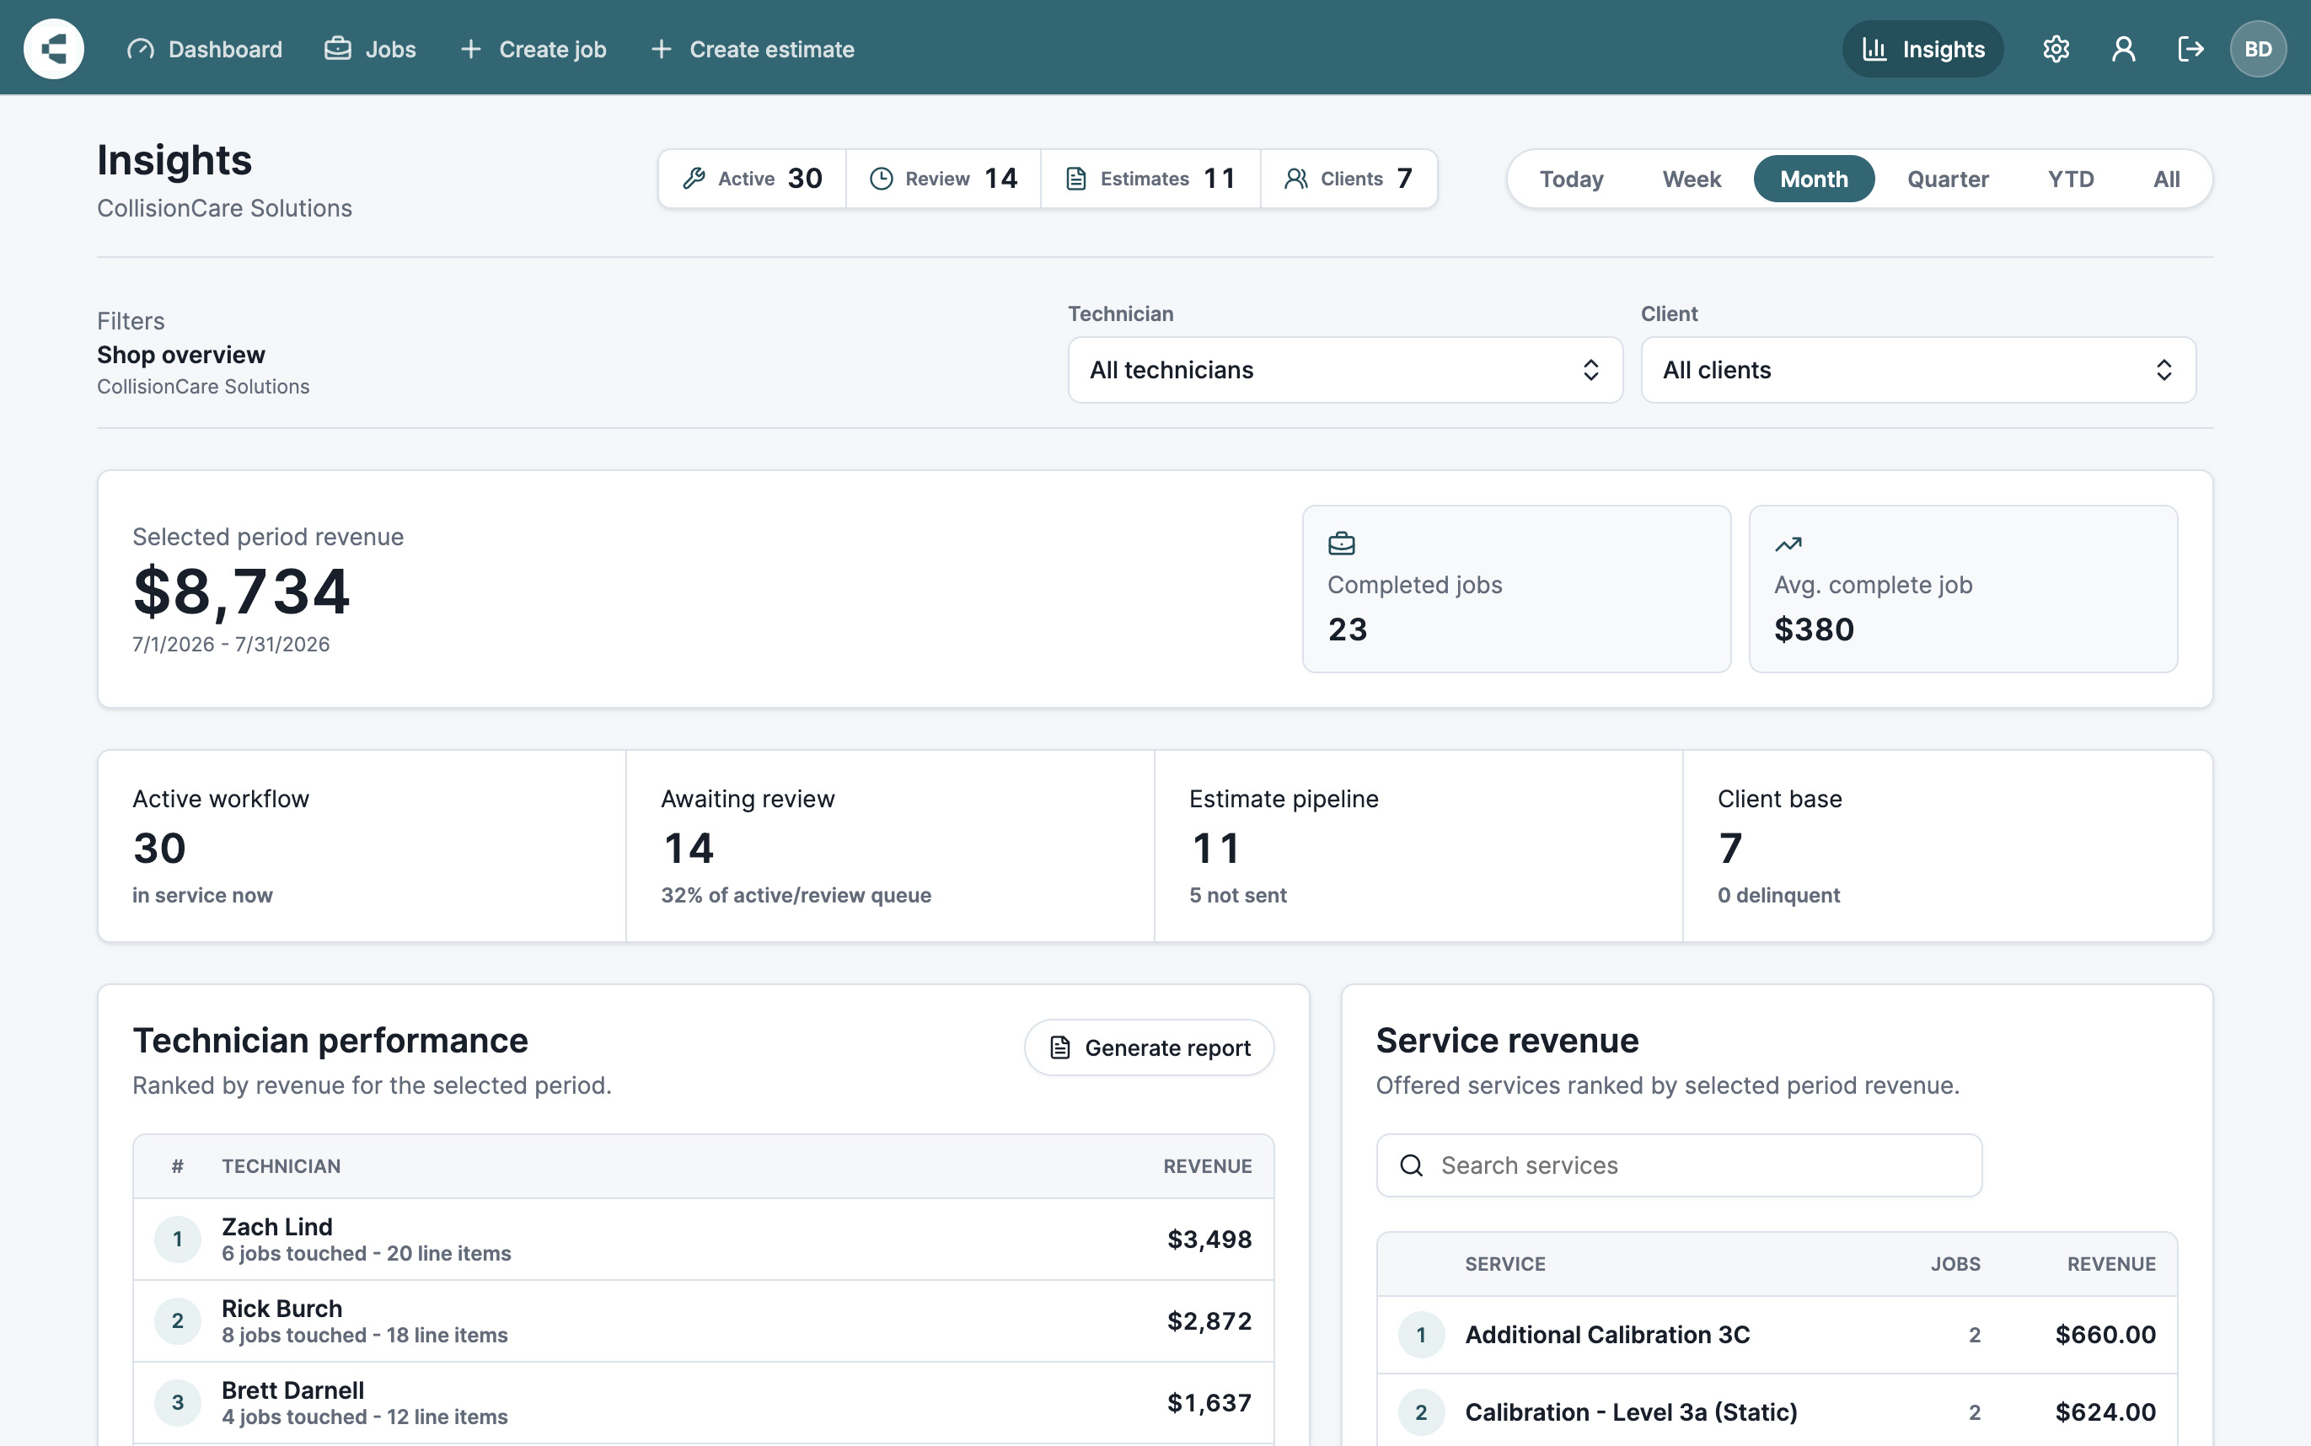Click the $660.00 service revenue
The image size is (2311, 1446).
pyautogui.click(x=2105, y=1335)
